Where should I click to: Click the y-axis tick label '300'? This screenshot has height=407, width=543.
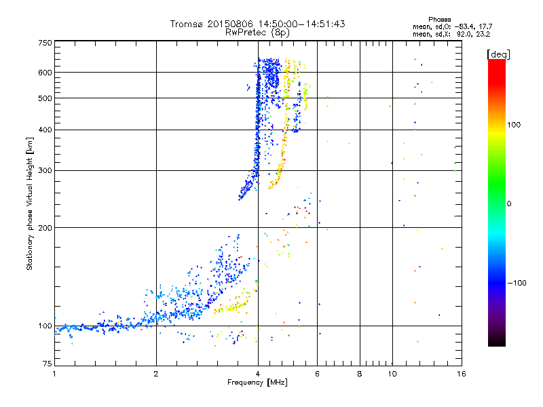(x=45, y=170)
